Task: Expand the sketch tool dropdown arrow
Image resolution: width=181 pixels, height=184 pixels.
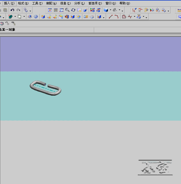Action: 15,17
